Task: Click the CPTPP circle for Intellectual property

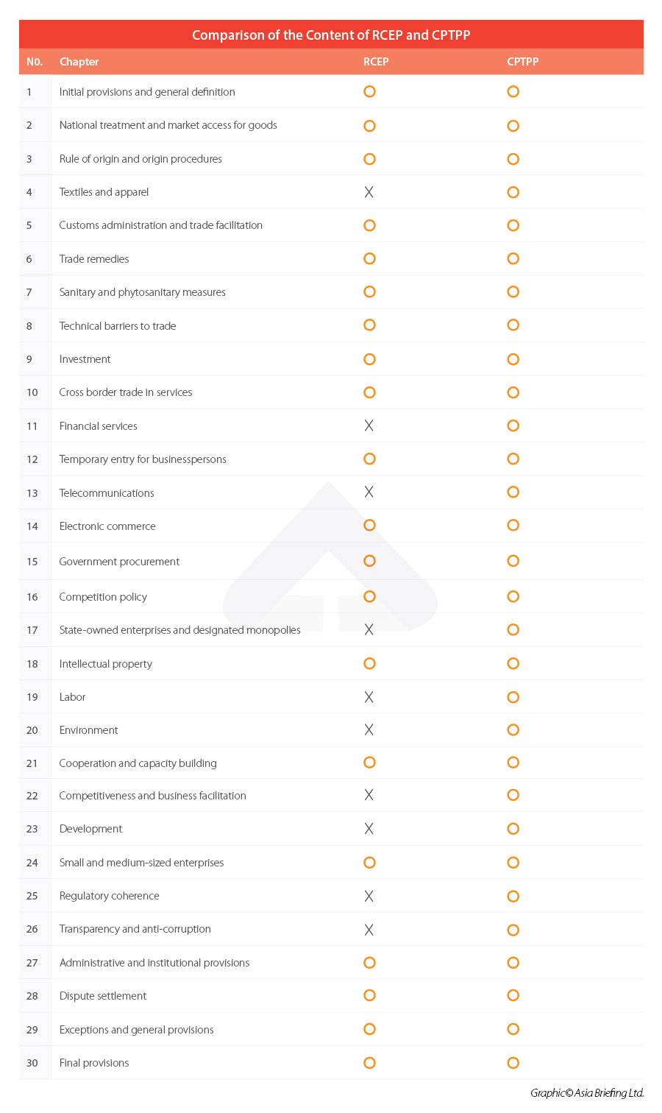Action: click(x=513, y=663)
